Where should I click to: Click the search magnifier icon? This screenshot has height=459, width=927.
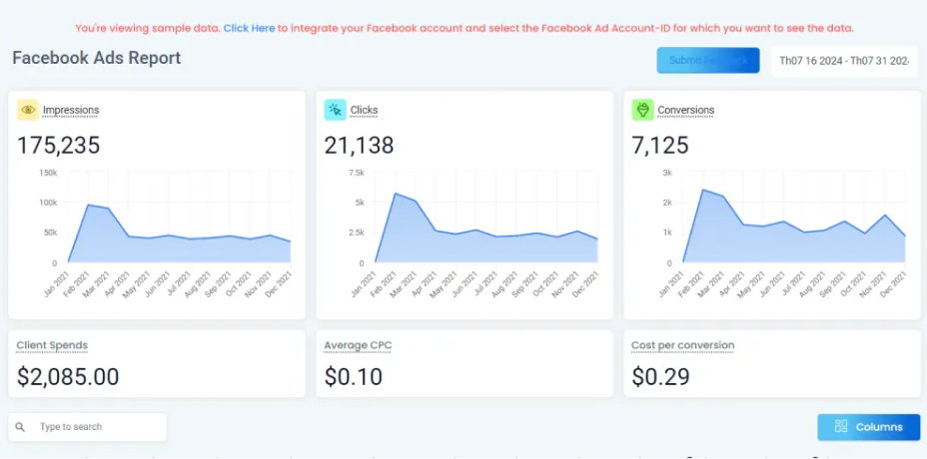(20, 427)
